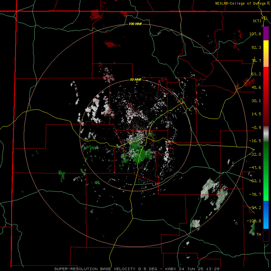Click the 100 NMI range ring label
The image size is (271, 271).
point(135,24)
